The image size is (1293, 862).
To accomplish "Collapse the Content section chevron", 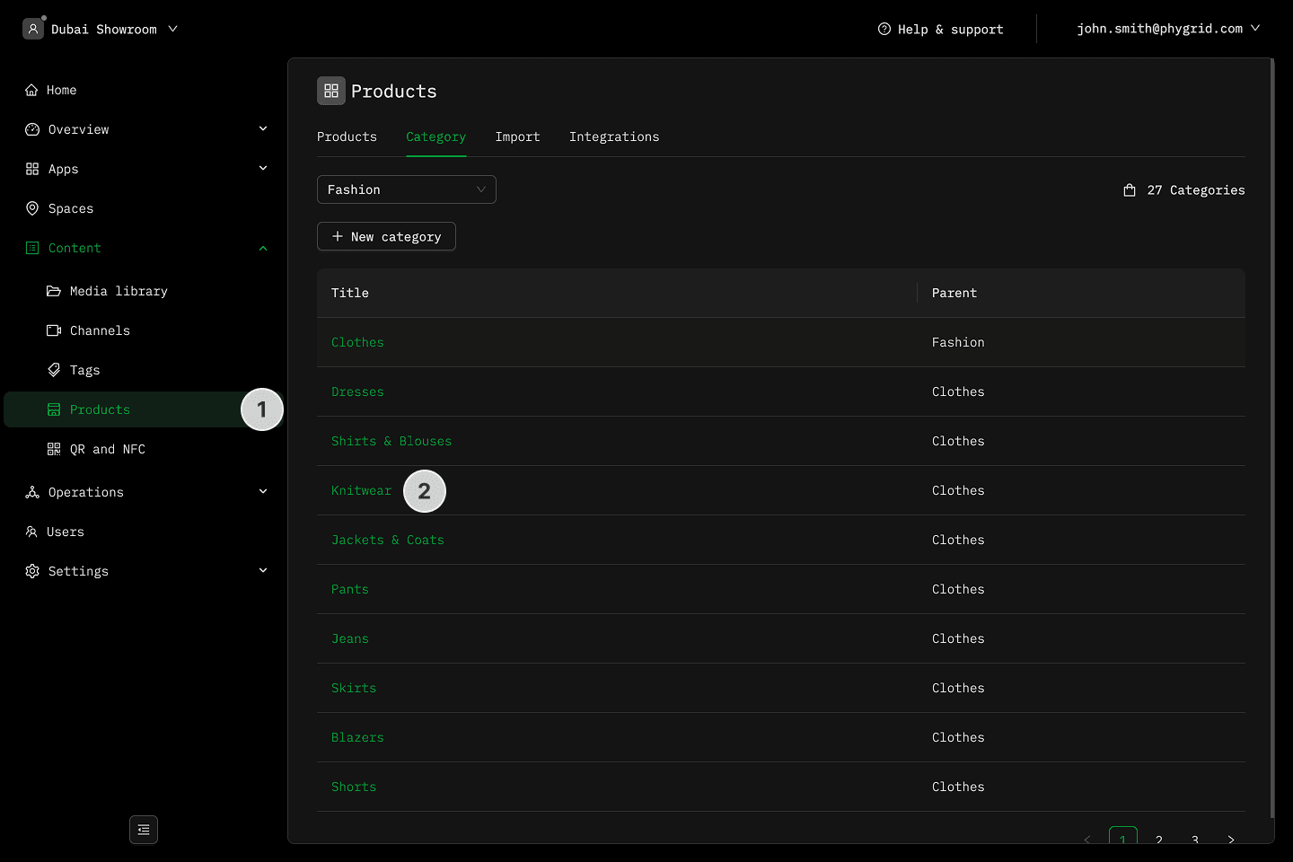I will coord(263,248).
